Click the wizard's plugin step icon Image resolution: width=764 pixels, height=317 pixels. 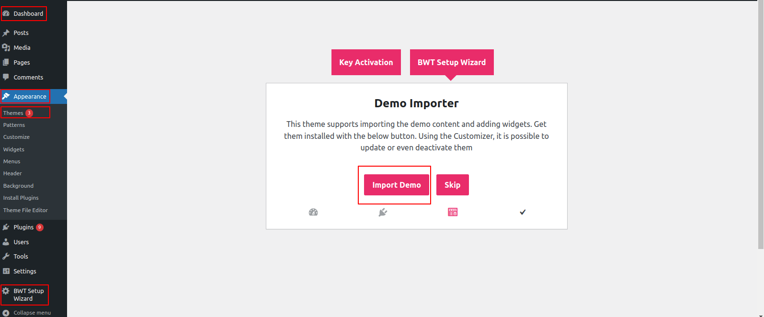383,212
